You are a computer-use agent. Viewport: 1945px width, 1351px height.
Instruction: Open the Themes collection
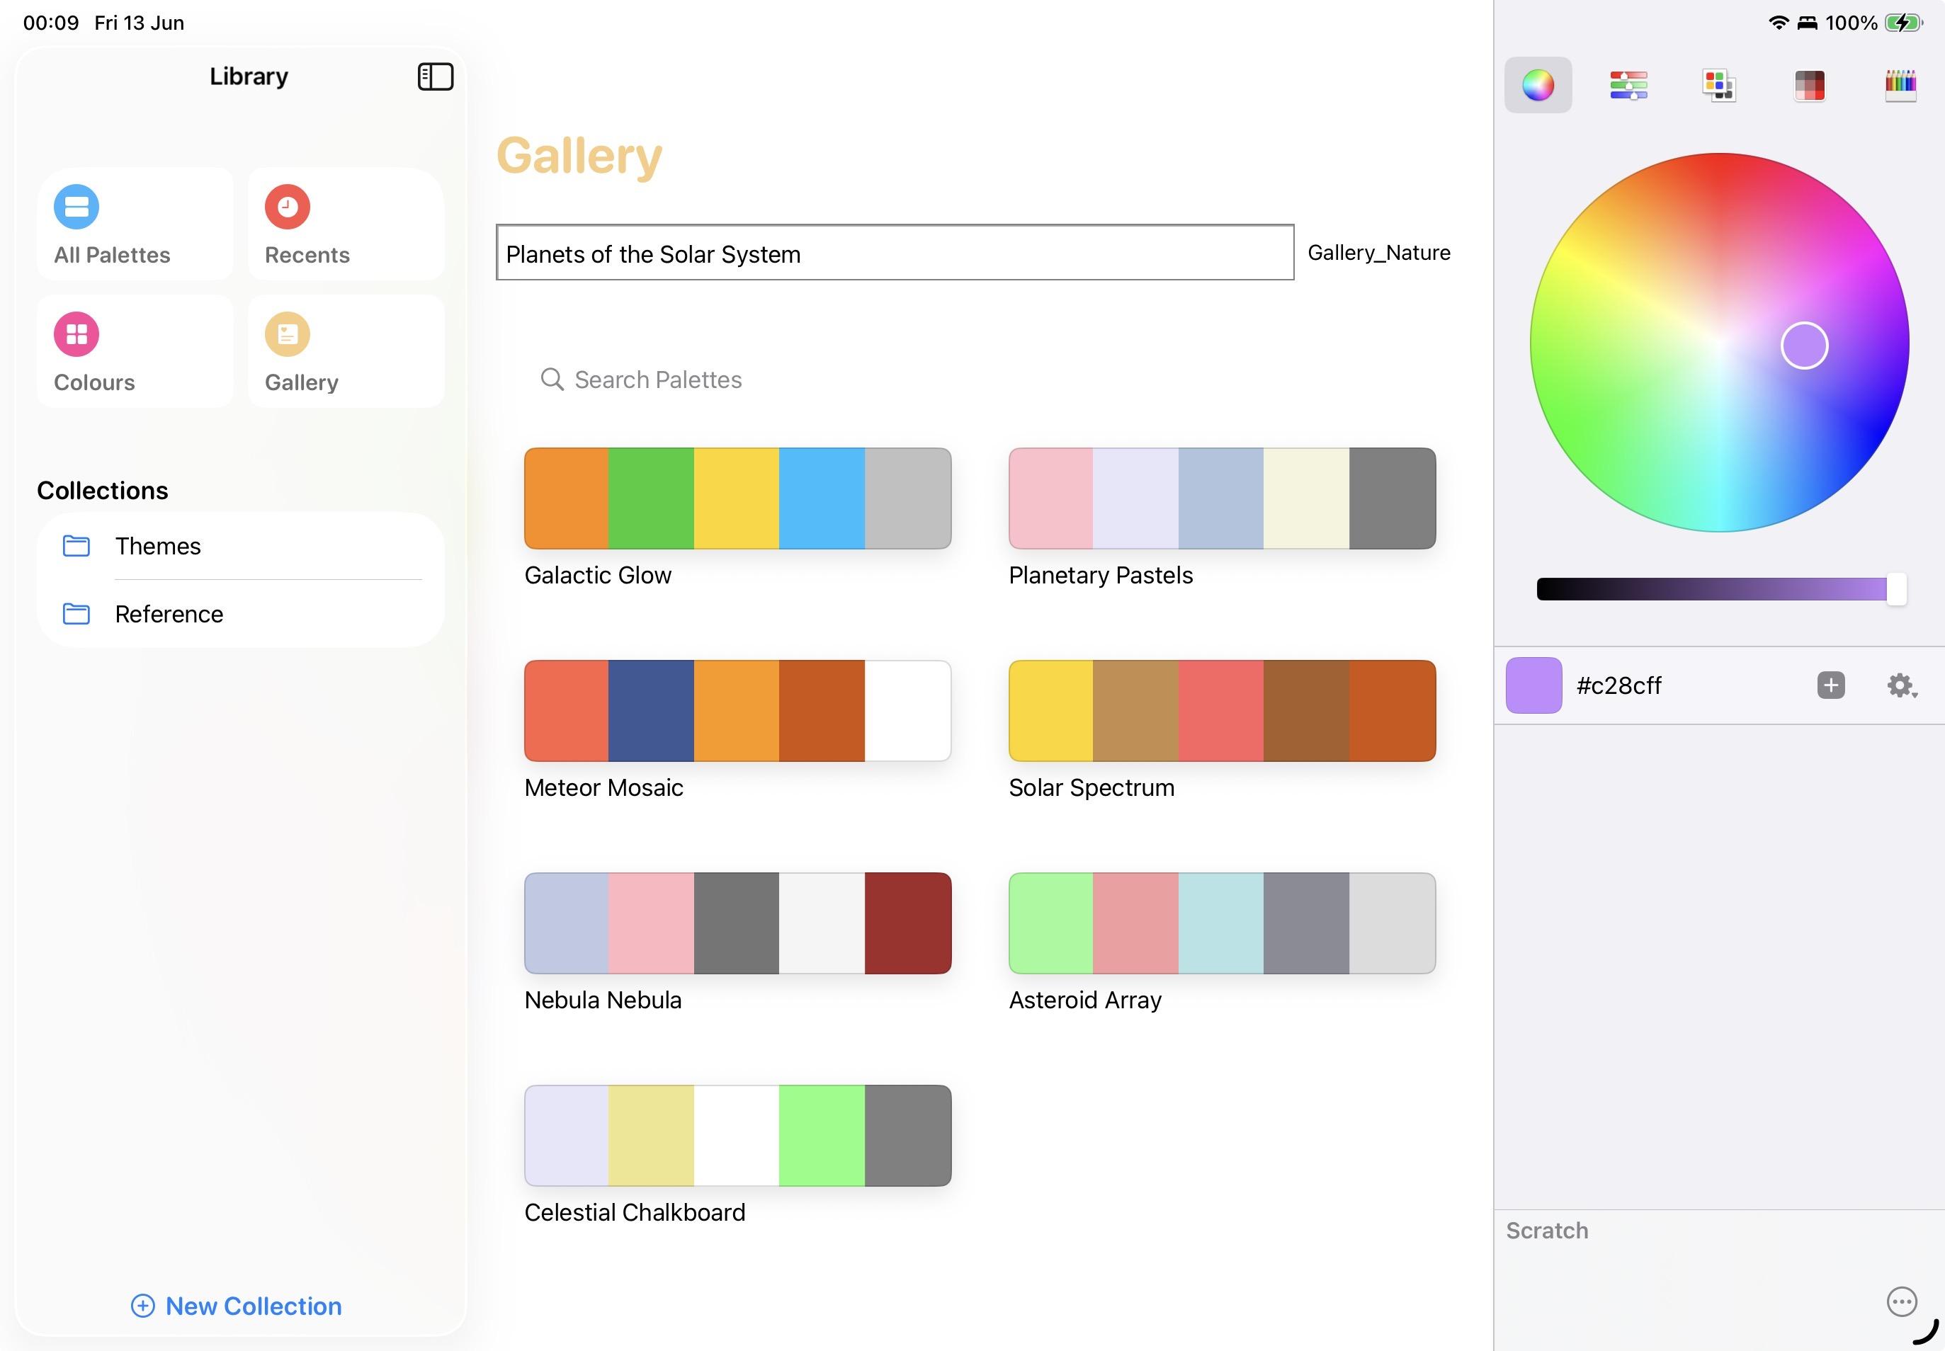pyautogui.click(x=241, y=546)
